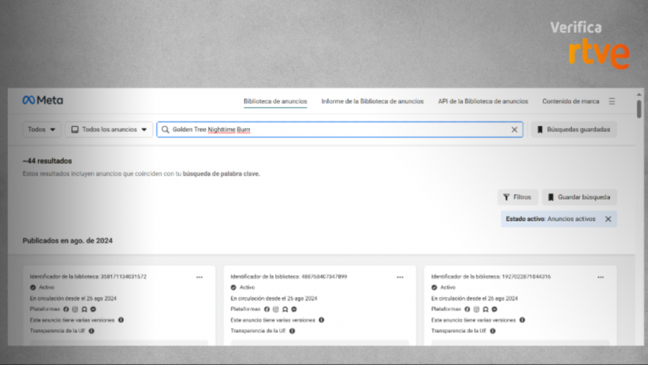Open three-dot menu of the second ad card
This screenshot has width=648, height=365.
[400, 276]
